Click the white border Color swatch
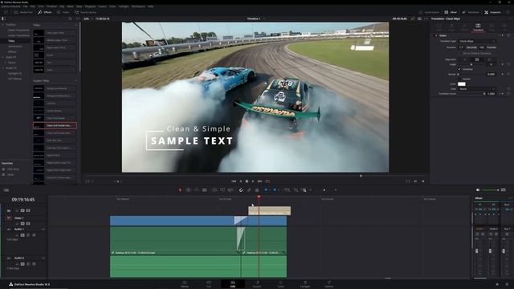 point(462,83)
